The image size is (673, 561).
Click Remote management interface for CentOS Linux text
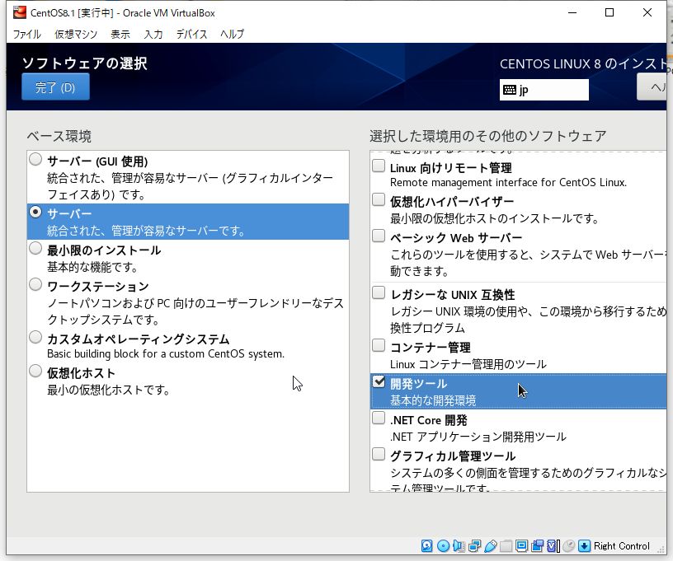click(508, 183)
